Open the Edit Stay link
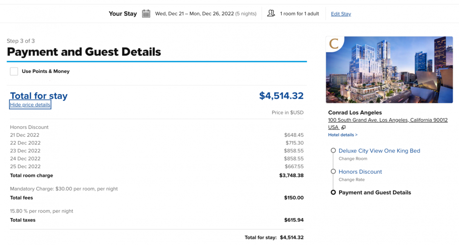 click(341, 14)
